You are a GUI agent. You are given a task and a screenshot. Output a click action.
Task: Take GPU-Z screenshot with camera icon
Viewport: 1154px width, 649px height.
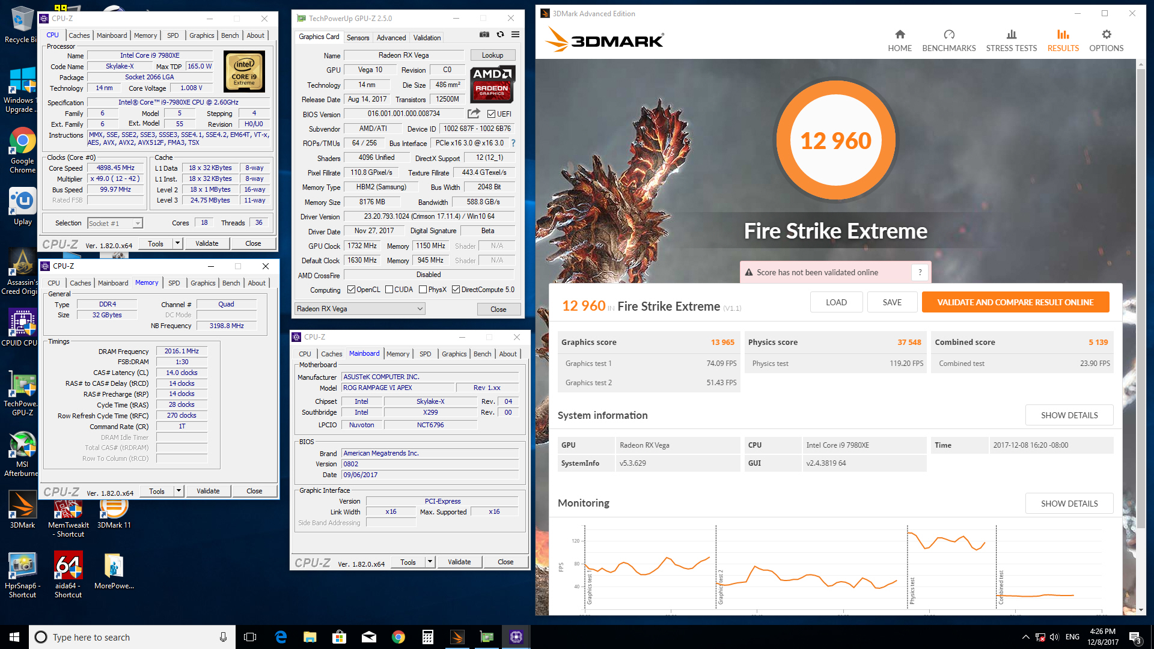[x=484, y=34]
